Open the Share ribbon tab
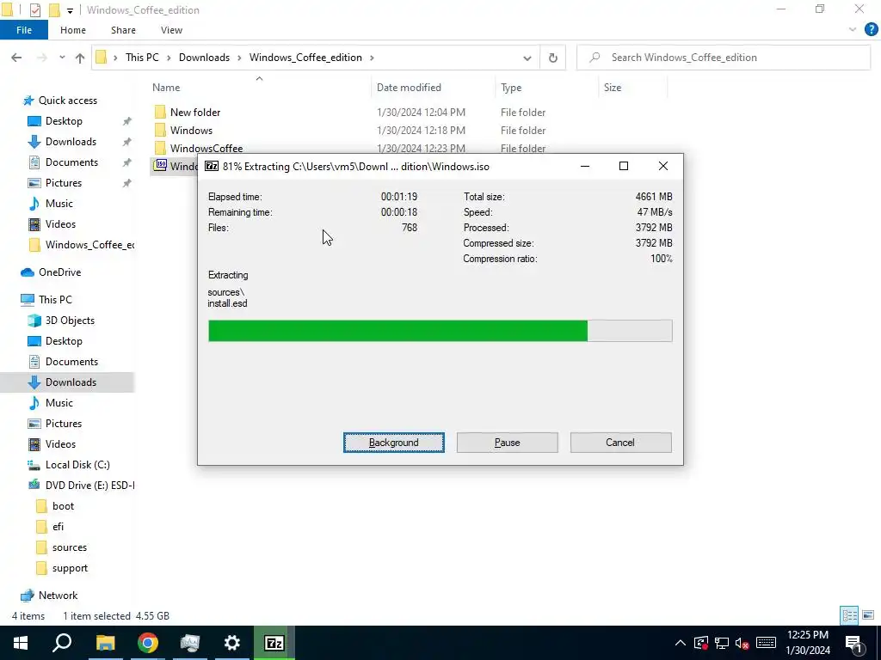The image size is (881, 660). [x=123, y=30]
